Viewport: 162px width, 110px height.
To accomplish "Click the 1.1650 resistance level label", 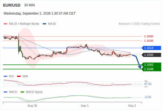I will click(149, 36).
